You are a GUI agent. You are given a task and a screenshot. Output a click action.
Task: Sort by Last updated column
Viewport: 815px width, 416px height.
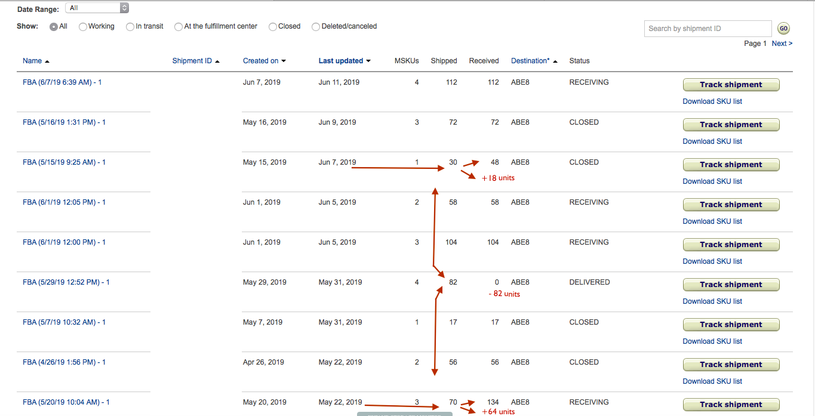[x=340, y=61]
